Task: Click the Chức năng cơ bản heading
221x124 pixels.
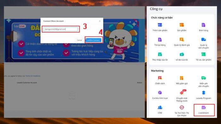Action: (x=162, y=18)
